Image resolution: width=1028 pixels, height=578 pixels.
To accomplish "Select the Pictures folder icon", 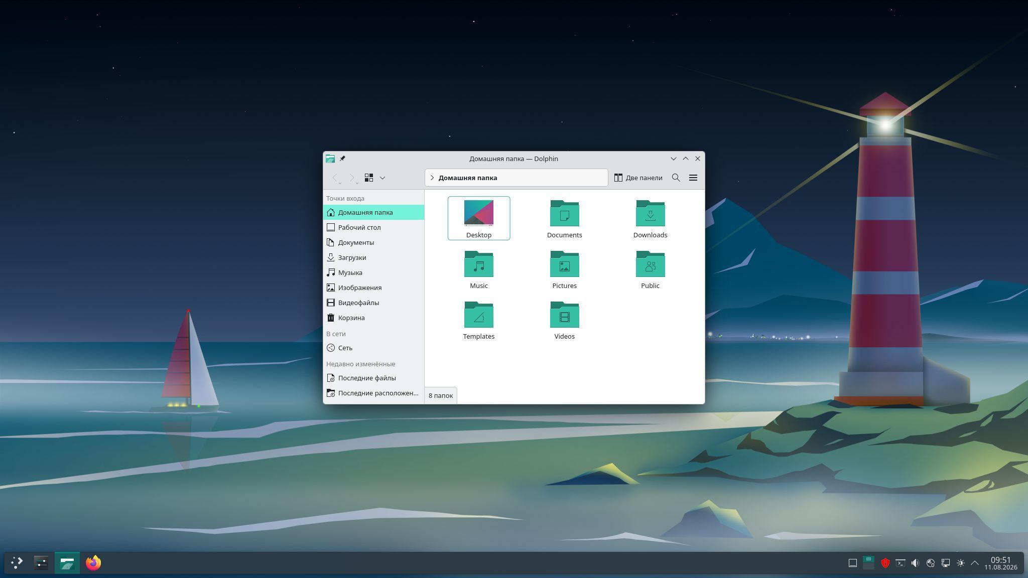I will (x=565, y=264).
